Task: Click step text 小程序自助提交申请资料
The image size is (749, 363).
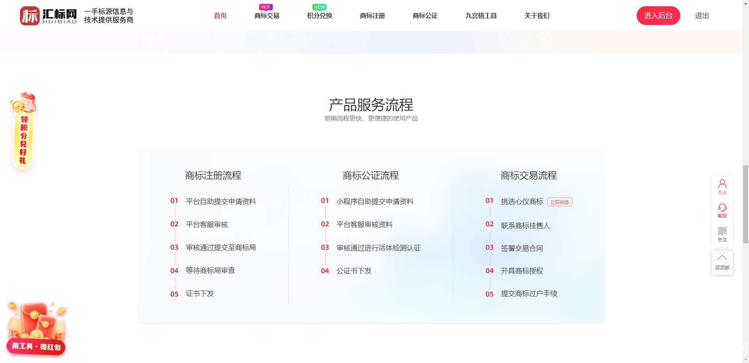Action: 375,202
